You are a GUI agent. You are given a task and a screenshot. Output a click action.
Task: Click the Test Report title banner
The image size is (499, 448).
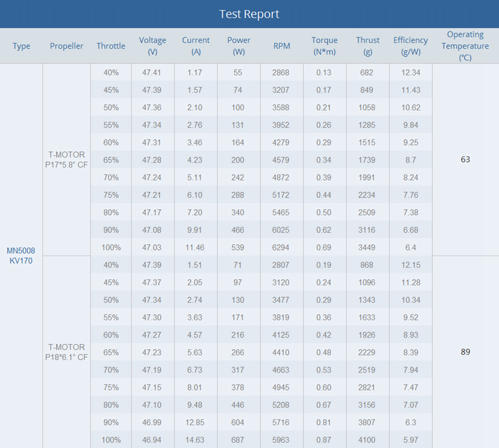pyautogui.click(x=249, y=14)
